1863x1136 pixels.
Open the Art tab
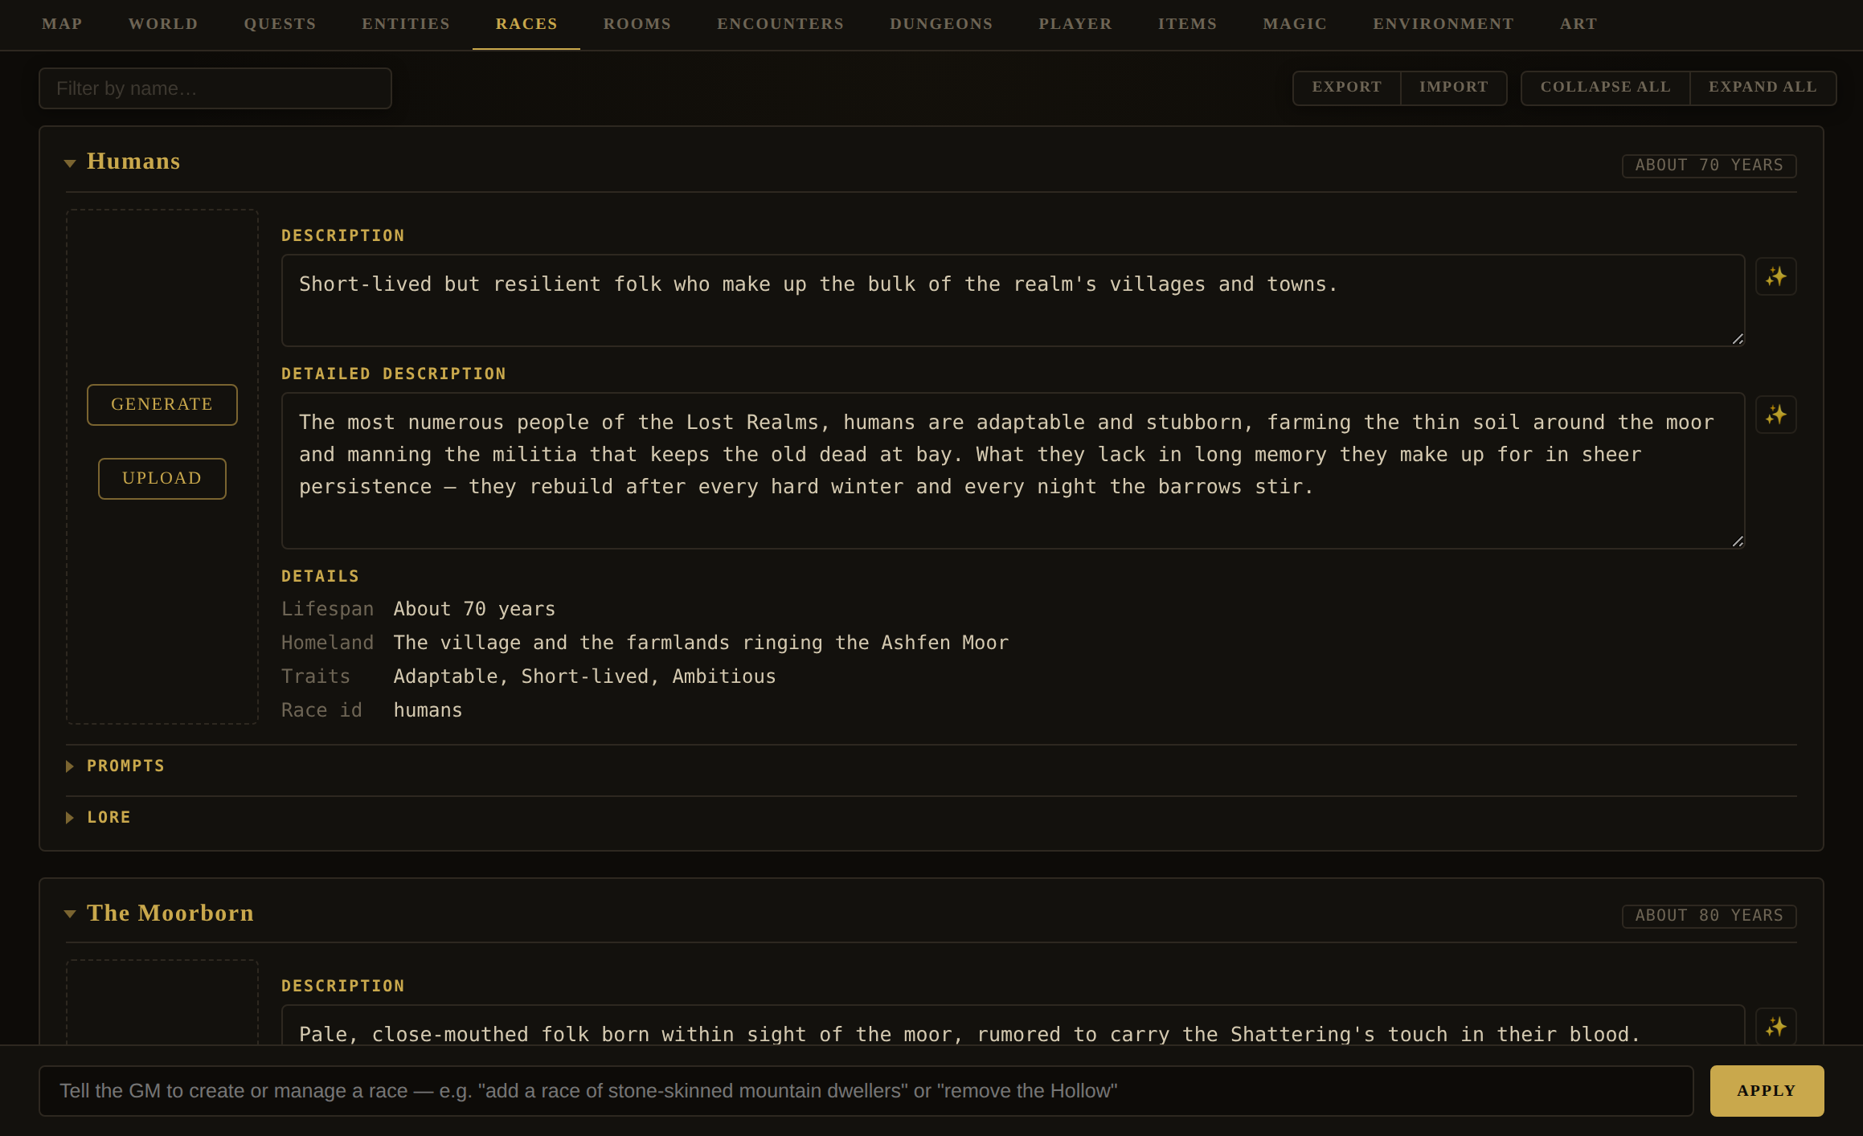(x=1578, y=24)
